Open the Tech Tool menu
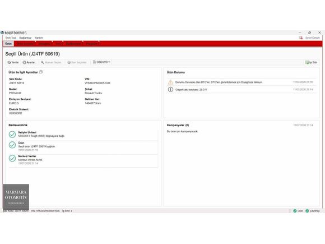 click(11, 38)
